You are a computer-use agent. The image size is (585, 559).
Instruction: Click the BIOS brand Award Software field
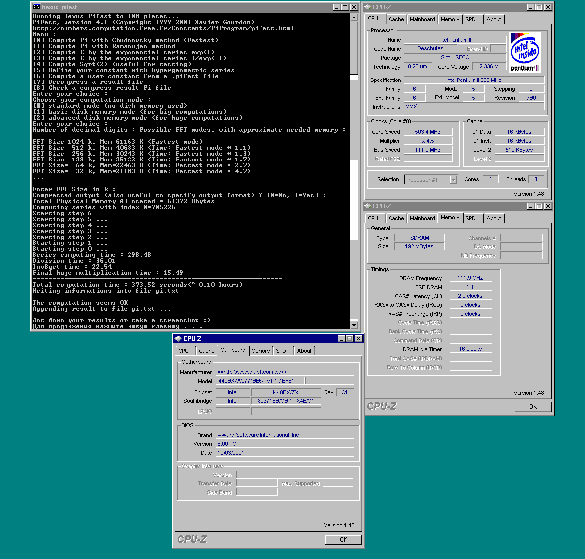coord(285,435)
